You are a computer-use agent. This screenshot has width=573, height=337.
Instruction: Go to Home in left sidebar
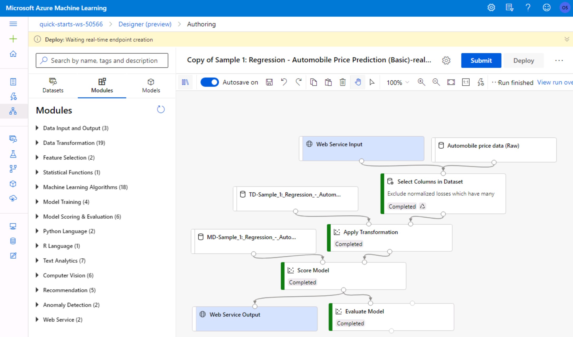13,54
